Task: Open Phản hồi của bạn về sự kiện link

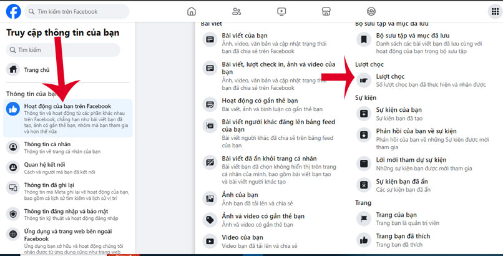Action: 416,131
